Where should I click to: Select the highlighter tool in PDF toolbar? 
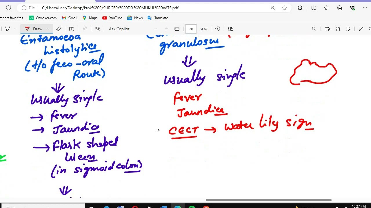coord(8,29)
